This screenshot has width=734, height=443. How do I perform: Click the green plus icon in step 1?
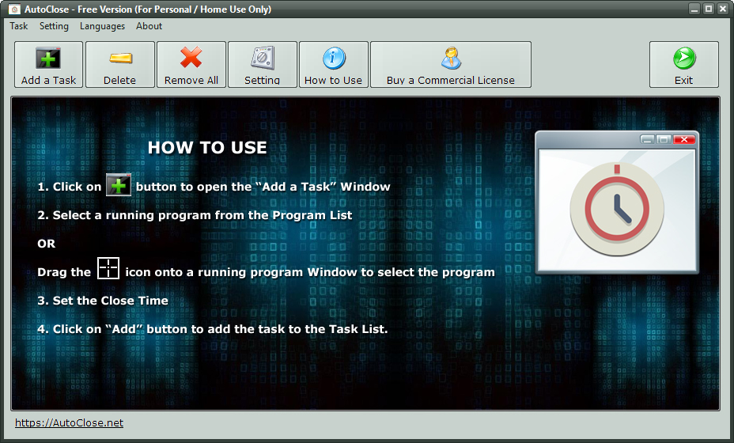pos(119,186)
